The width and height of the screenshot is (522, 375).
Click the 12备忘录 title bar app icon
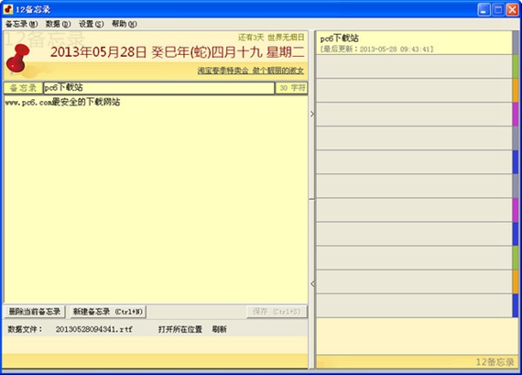(x=8, y=9)
